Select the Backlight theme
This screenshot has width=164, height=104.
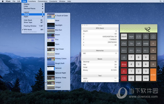(57, 25)
